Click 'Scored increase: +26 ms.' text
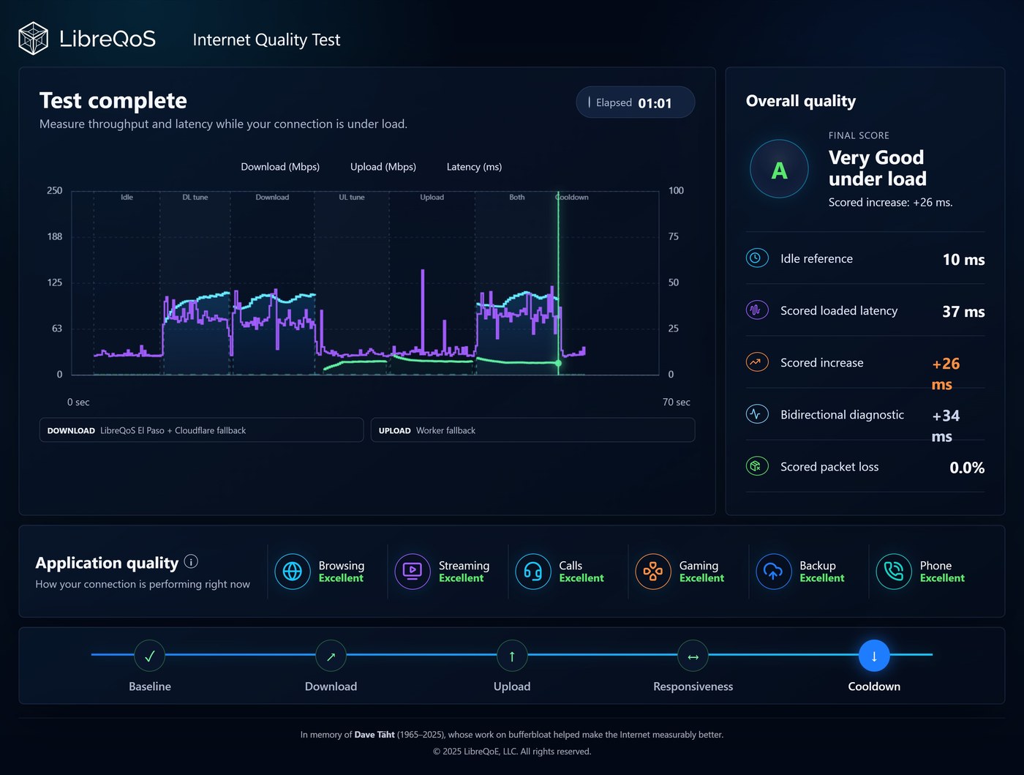Screen dimensions: 1024x775 coord(890,203)
